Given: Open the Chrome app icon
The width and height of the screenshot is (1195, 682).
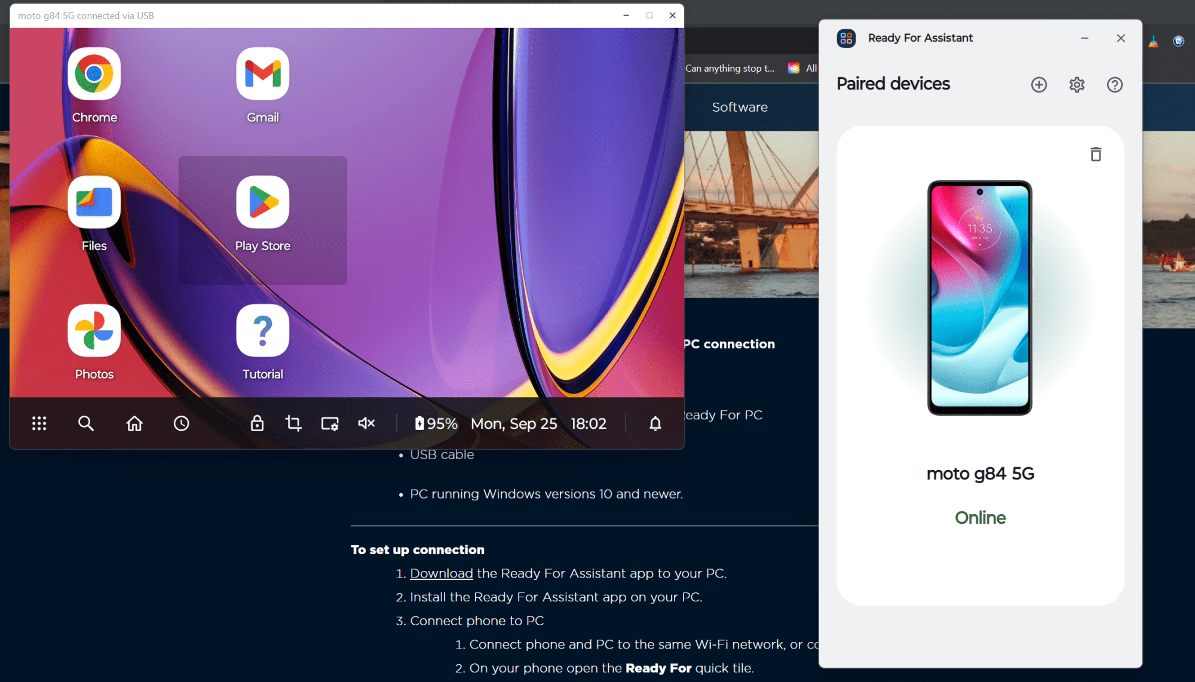Looking at the screenshot, I should coord(94,74).
